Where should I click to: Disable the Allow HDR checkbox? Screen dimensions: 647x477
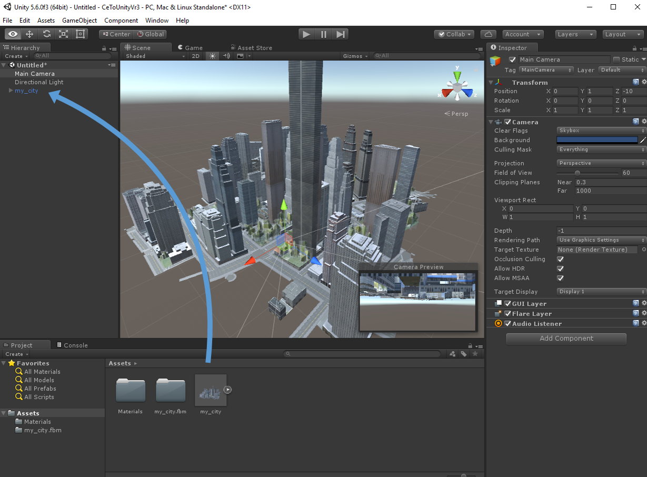[x=560, y=269]
